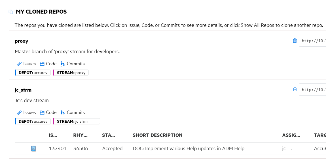The width and height of the screenshot is (326, 164).
Task: Sort by the Short Description column header
Action: pos(157,135)
